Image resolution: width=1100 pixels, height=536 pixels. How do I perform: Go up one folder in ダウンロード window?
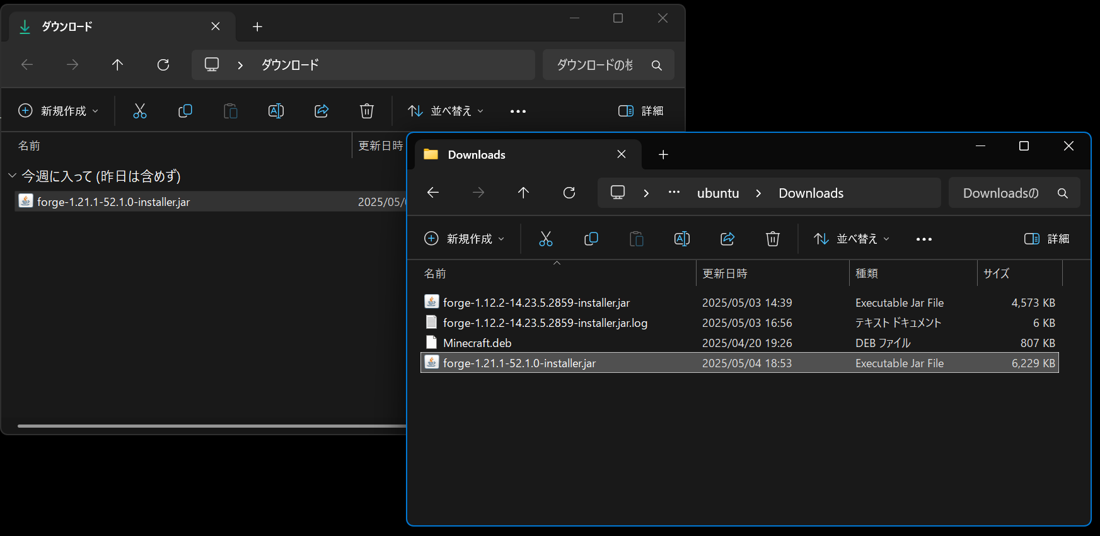pyautogui.click(x=117, y=65)
